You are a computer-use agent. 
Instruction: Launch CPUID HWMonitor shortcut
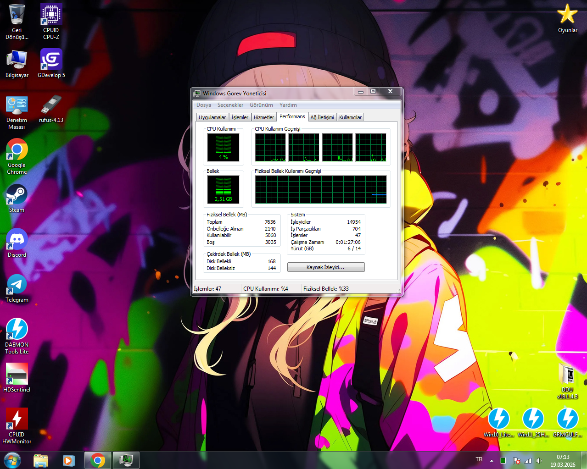(x=17, y=426)
